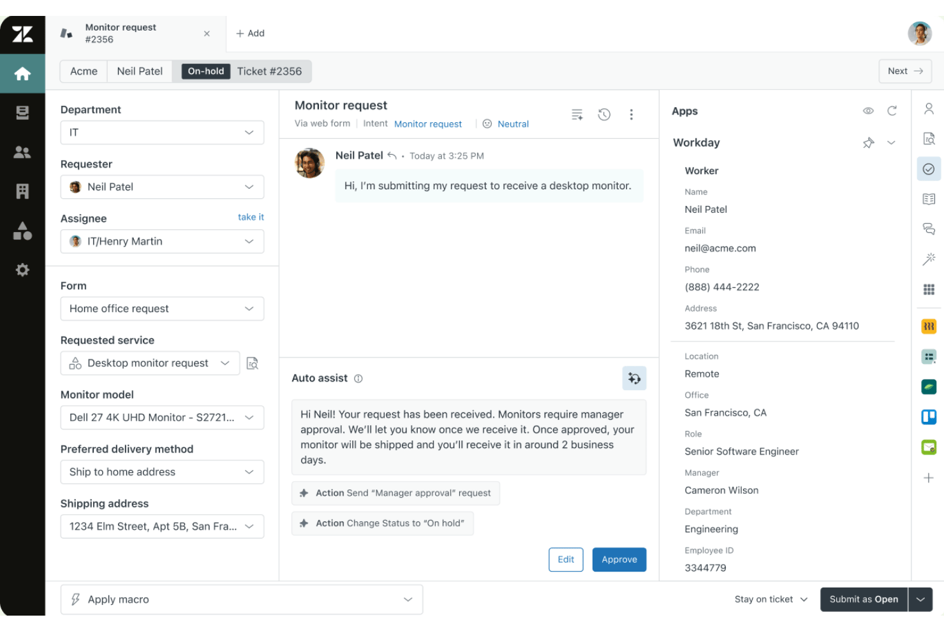
Task: Open requested service lookup icon
Action: (x=253, y=363)
